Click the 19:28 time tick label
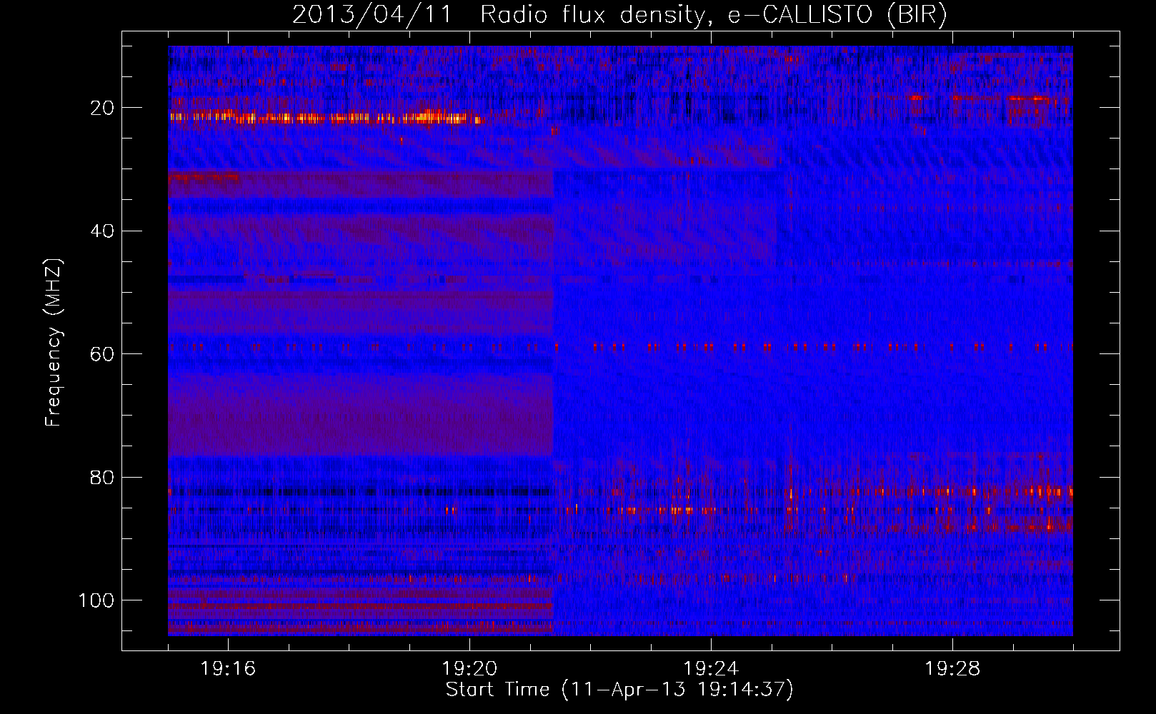 (x=952, y=669)
